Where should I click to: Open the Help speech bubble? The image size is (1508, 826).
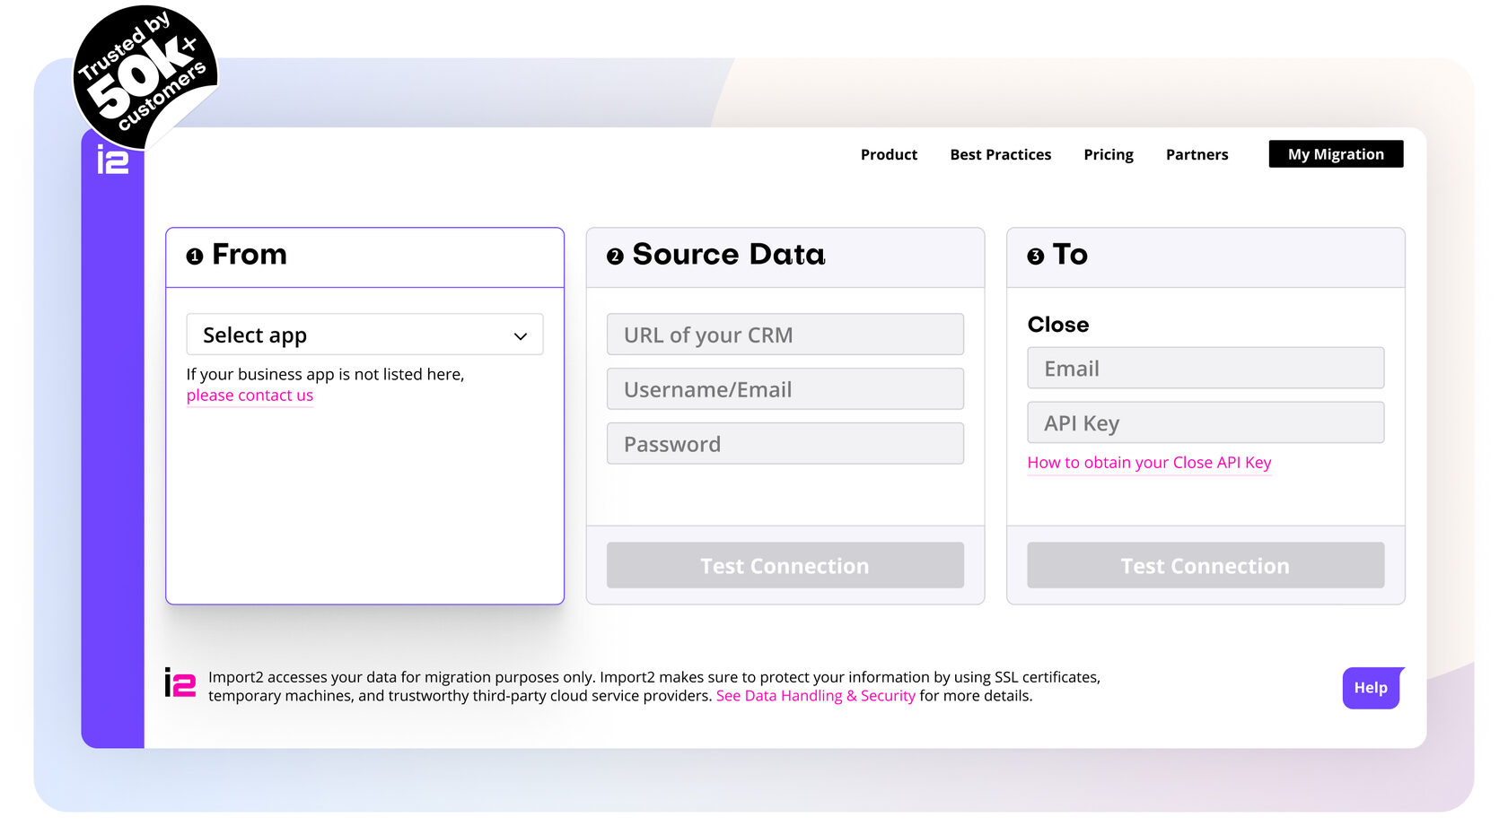[1371, 688]
